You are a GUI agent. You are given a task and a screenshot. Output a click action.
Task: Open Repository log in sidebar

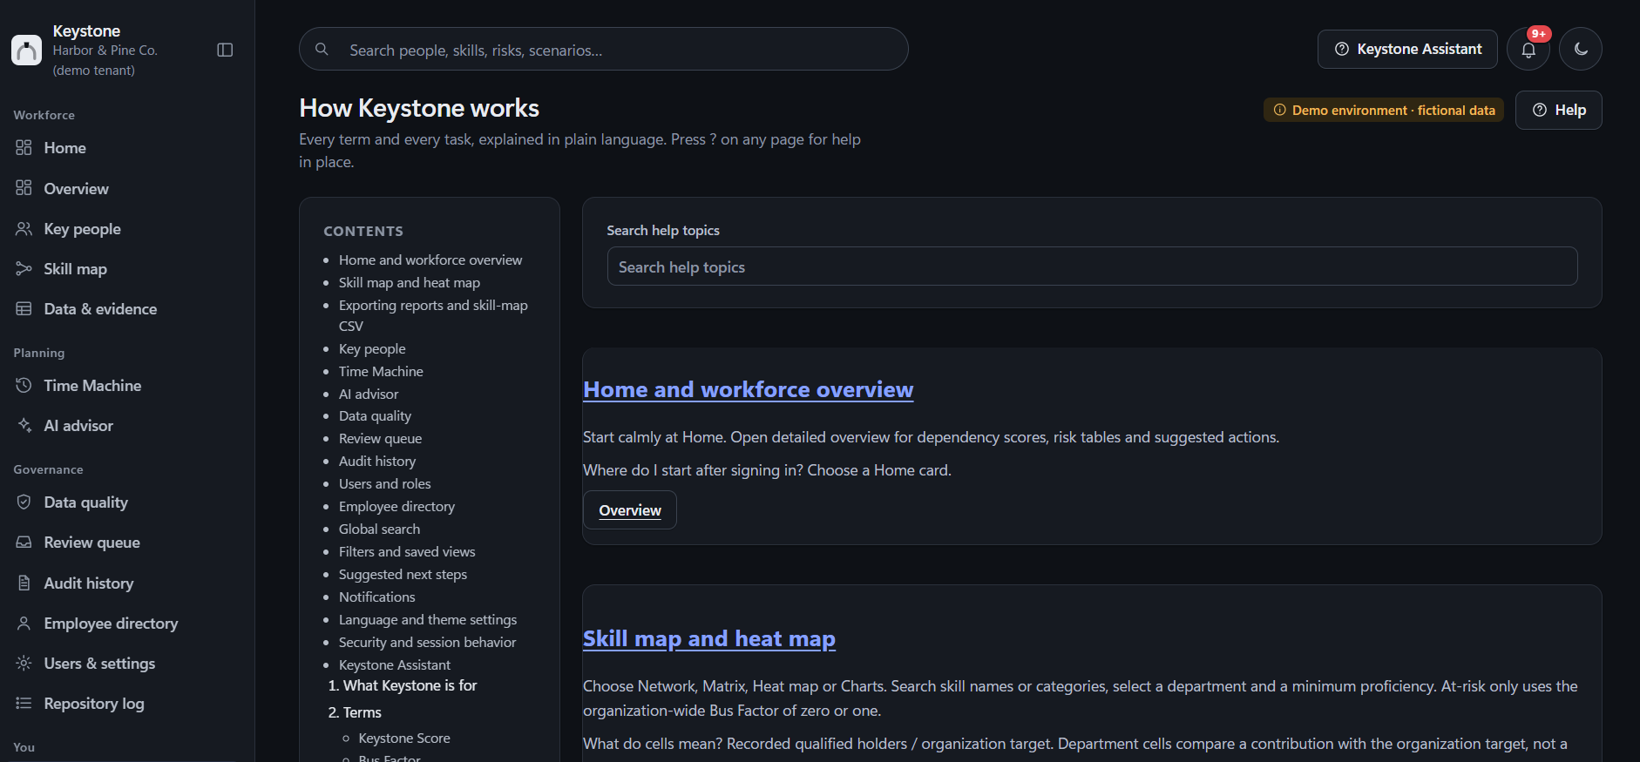click(94, 704)
